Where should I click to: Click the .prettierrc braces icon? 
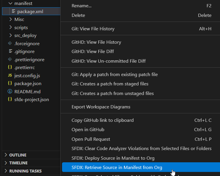10,67
